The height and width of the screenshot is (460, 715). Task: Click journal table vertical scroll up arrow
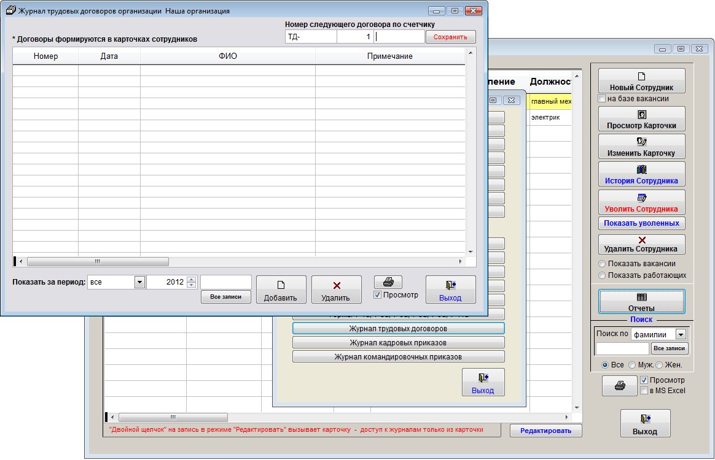click(x=470, y=53)
